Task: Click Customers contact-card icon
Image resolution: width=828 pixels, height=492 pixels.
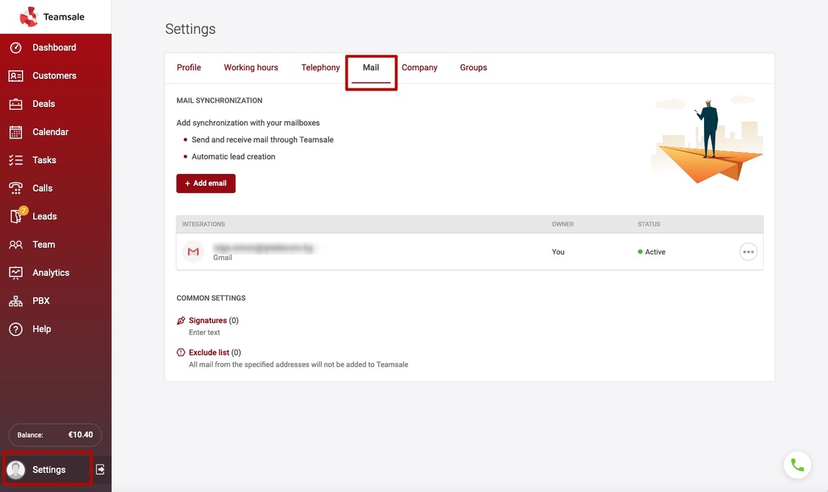Action: pos(16,76)
